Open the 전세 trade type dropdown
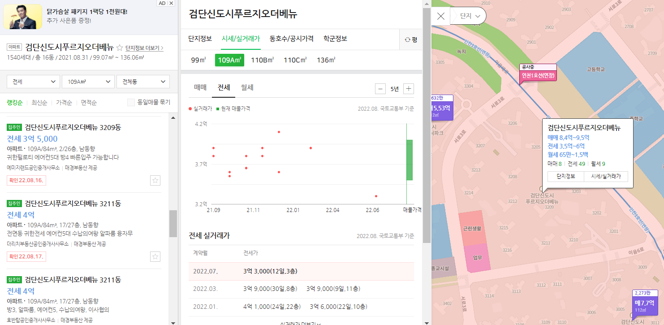Viewport: 664px width, 325px height. [34, 82]
